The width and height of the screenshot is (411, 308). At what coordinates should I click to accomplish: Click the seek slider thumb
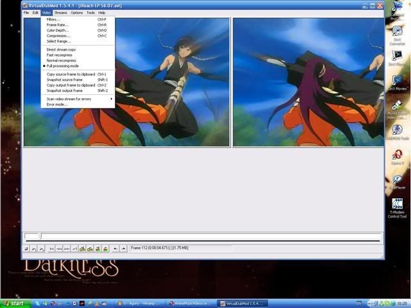coord(40,236)
